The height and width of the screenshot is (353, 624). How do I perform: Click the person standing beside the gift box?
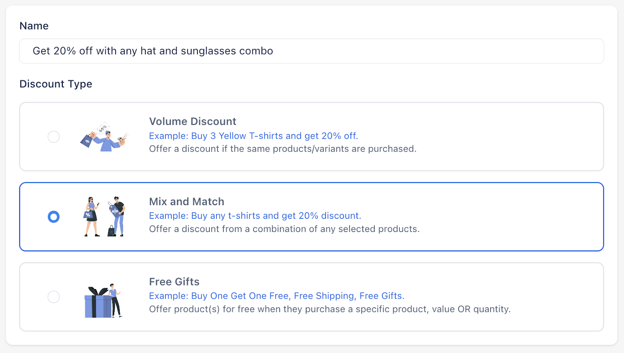tap(115, 300)
